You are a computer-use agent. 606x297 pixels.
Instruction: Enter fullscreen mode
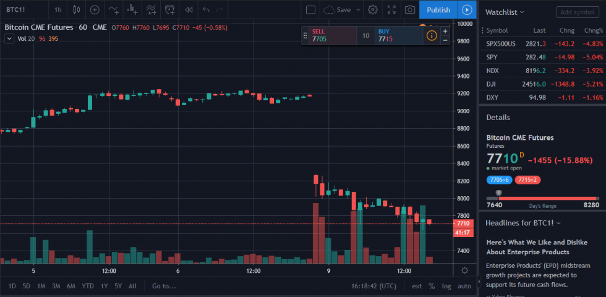[x=391, y=10]
